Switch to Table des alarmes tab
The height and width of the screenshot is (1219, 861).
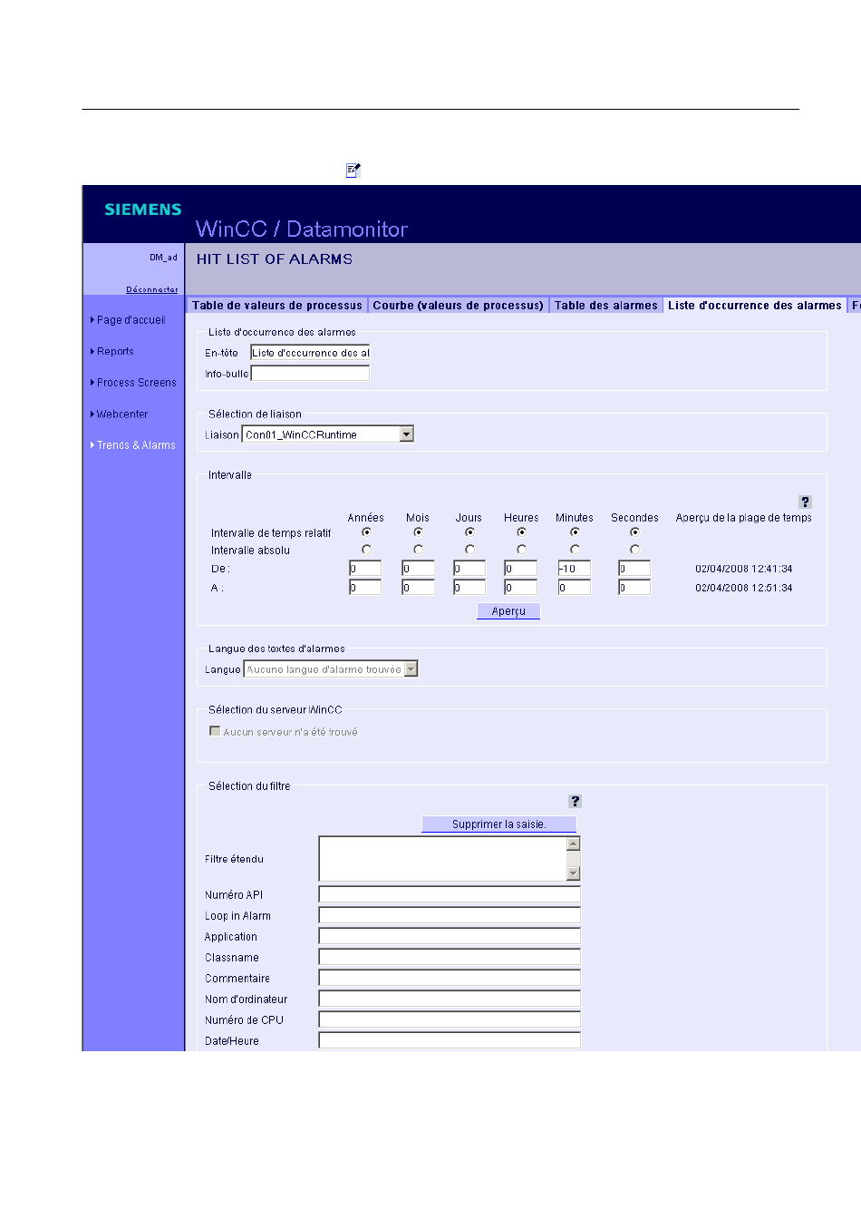click(x=606, y=306)
